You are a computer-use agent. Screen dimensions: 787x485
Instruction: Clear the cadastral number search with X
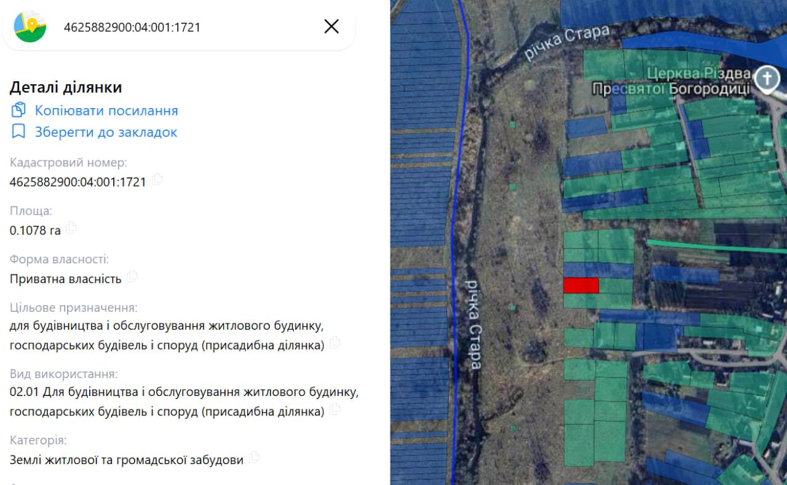click(x=331, y=26)
